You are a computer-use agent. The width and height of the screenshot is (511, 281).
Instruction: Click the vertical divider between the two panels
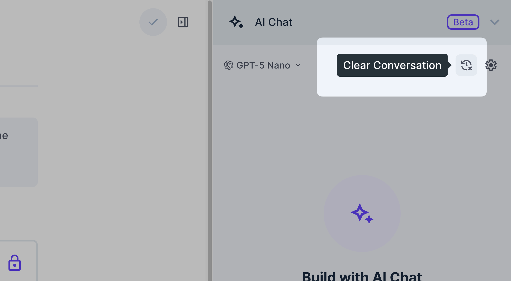[x=210, y=140]
